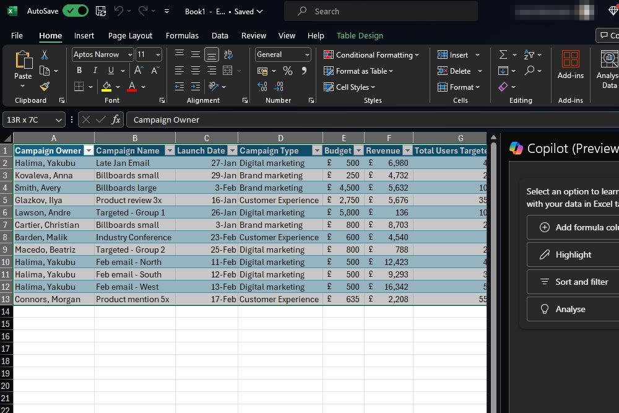This screenshot has height=413, width=619.
Task: Select the Format Painter brush
Action: pyautogui.click(x=45, y=87)
